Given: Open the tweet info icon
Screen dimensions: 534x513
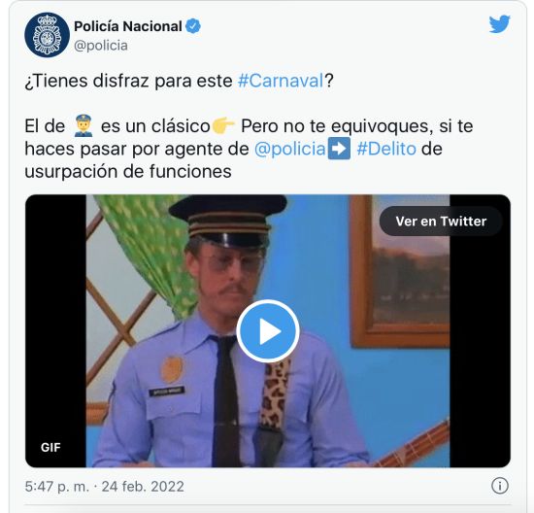Looking at the screenshot, I should coord(500,486).
